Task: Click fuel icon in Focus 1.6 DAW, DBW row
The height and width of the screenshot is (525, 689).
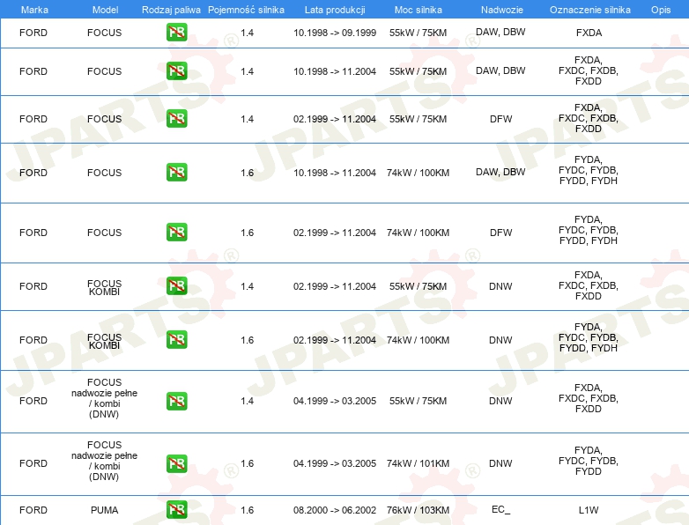Action: click(x=176, y=172)
